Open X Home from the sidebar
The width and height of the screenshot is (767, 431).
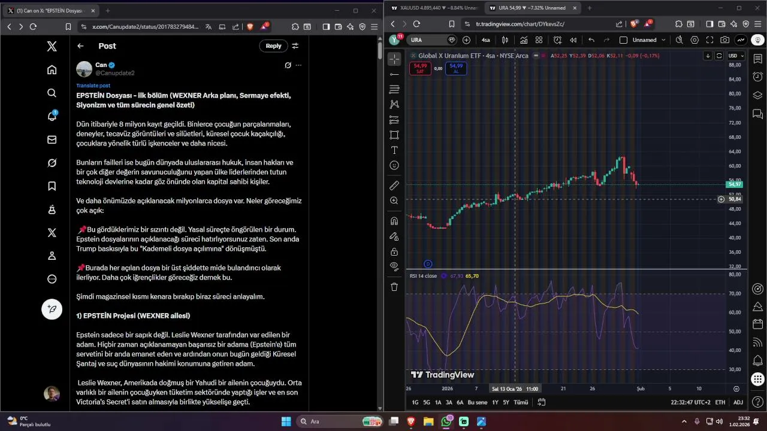pyautogui.click(x=52, y=69)
